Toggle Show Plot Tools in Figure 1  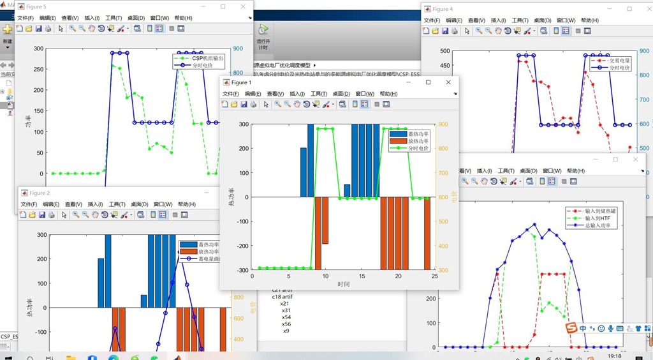point(386,104)
